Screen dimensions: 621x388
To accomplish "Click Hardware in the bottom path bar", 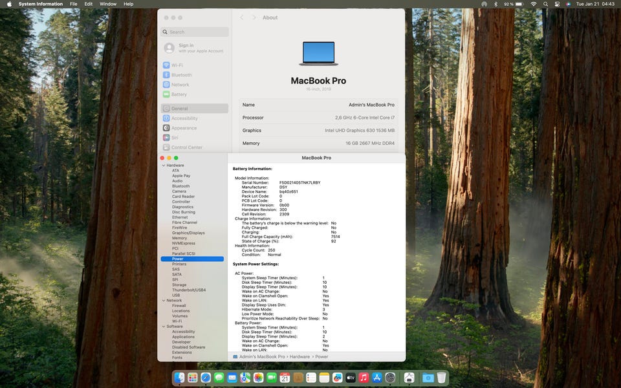I will coord(300,357).
